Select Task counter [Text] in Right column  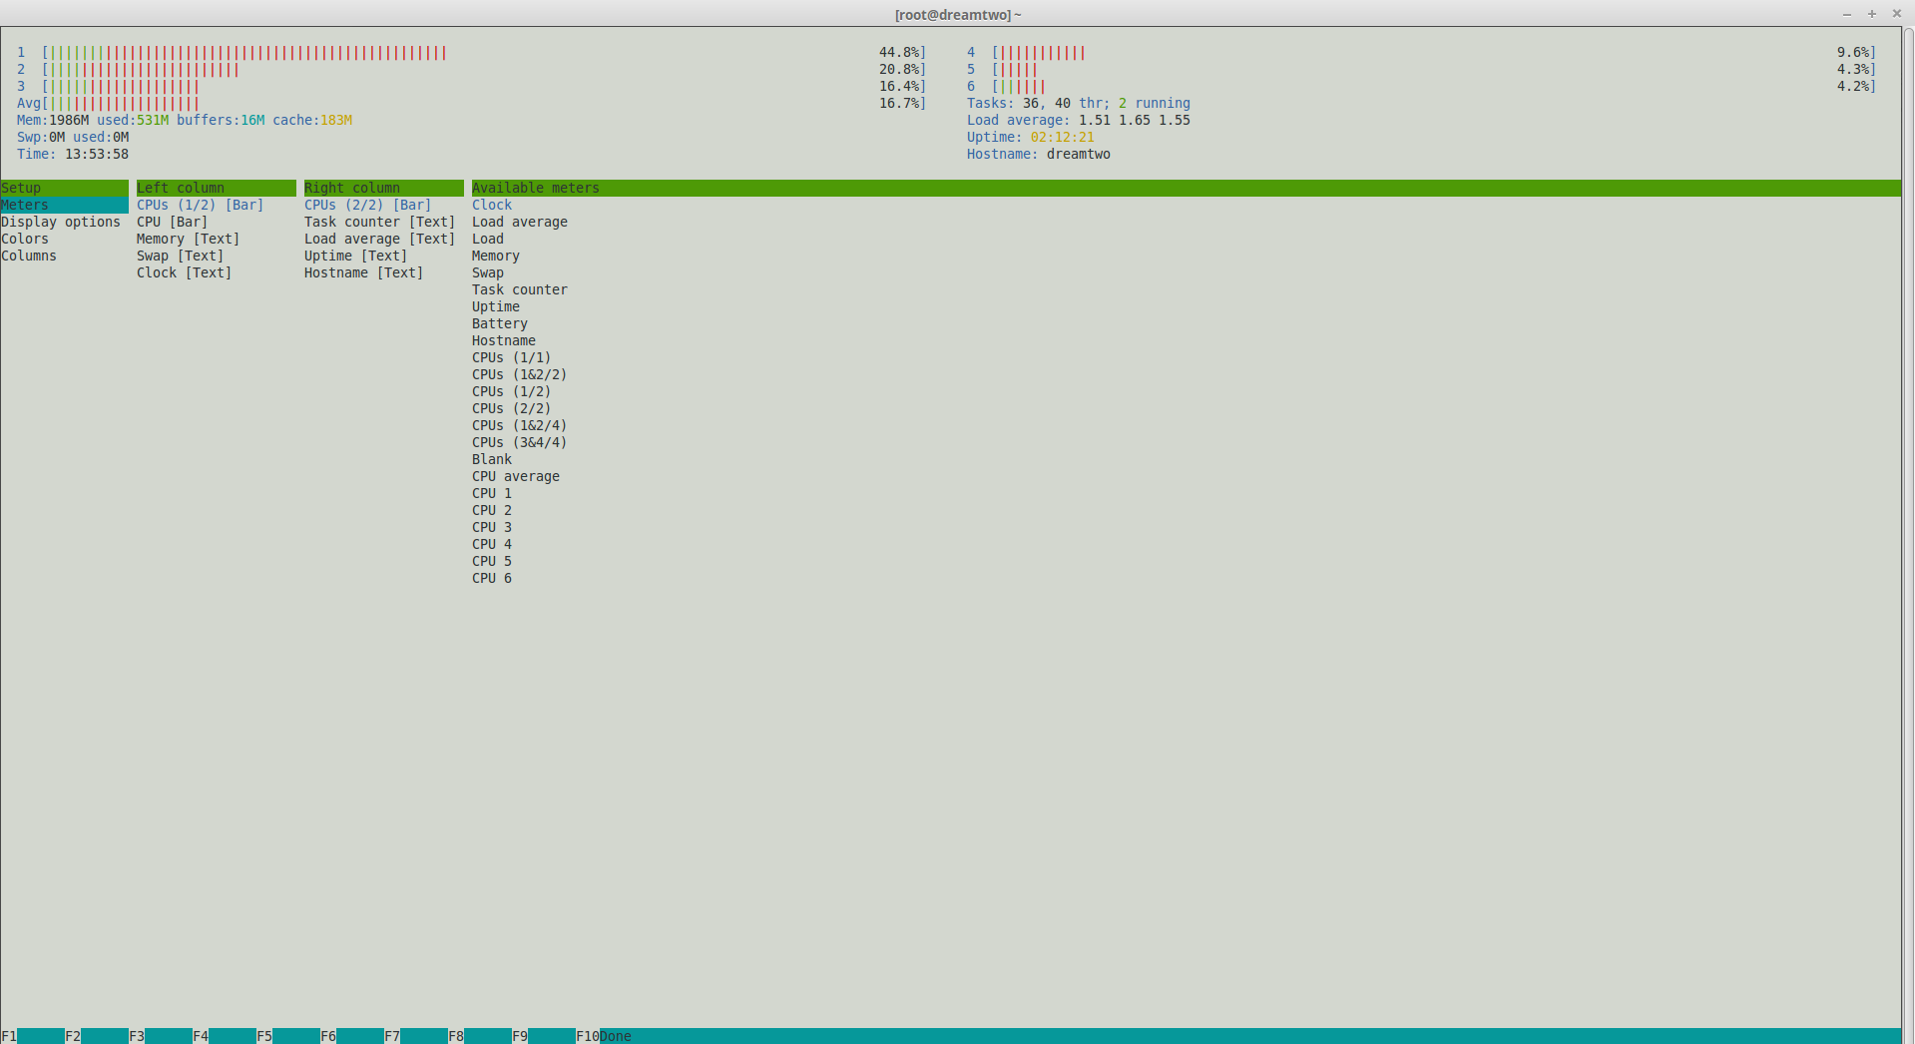(379, 222)
